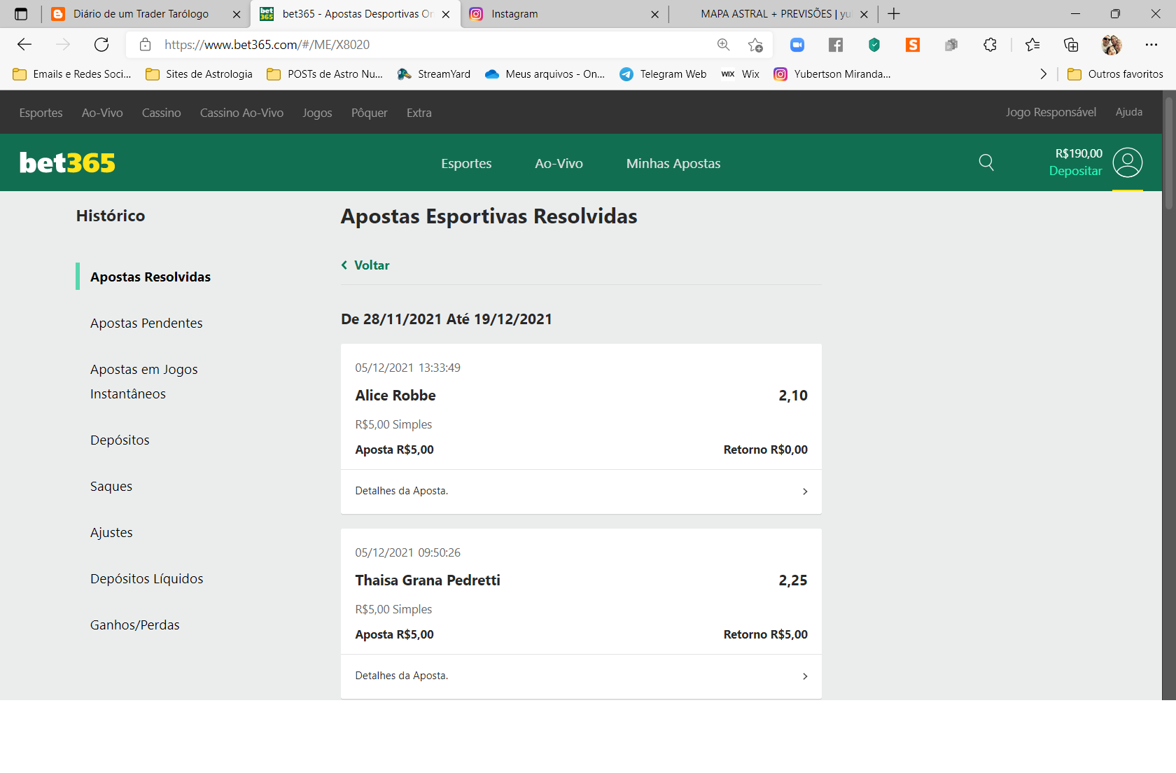Viewport: 1176px width, 773px height.
Task: Add page to favorites star icon
Action: (x=755, y=45)
